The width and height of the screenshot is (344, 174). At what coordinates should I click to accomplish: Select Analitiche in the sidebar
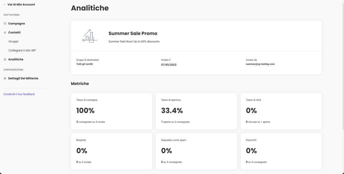(x=15, y=59)
